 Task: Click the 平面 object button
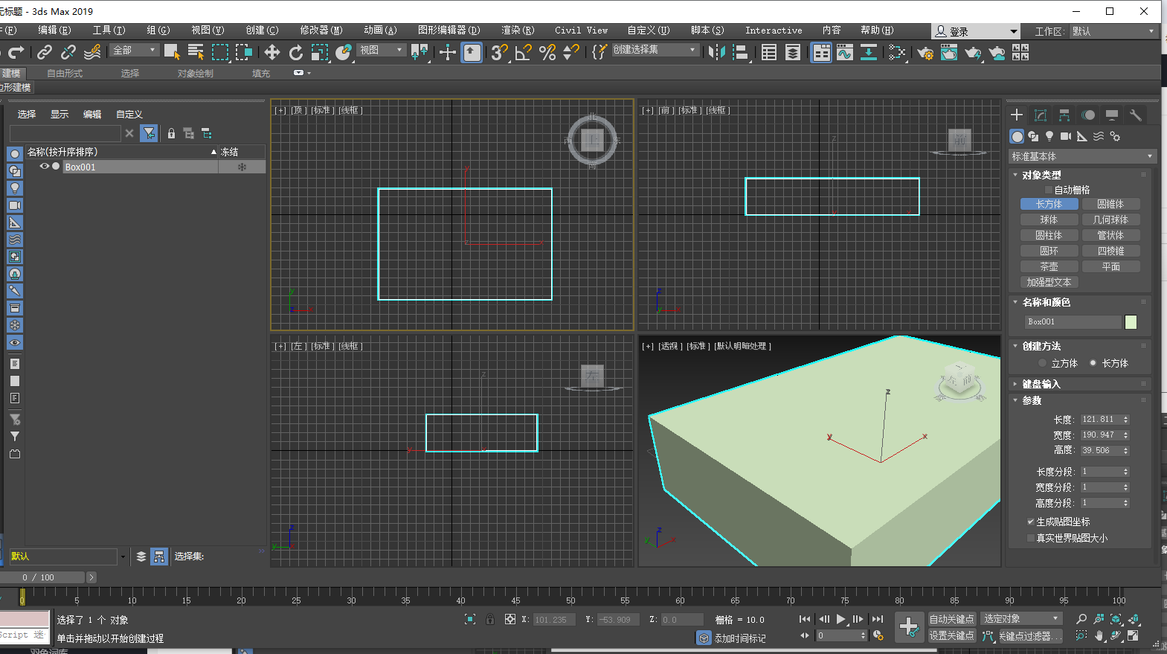(x=1110, y=266)
